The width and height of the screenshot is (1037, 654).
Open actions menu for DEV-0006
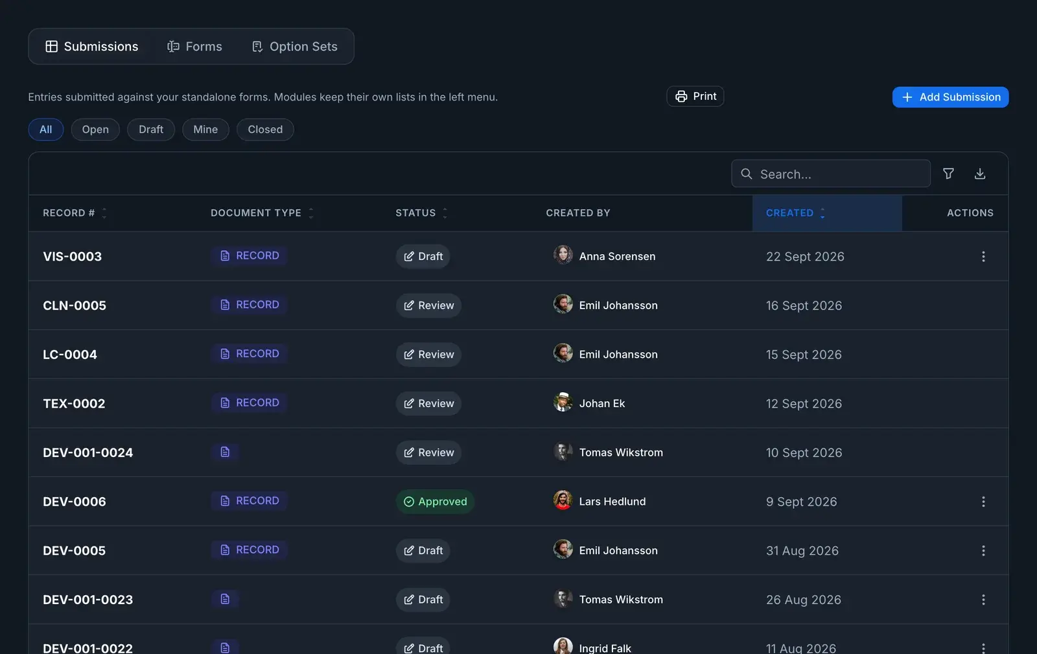[x=983, y=502]
